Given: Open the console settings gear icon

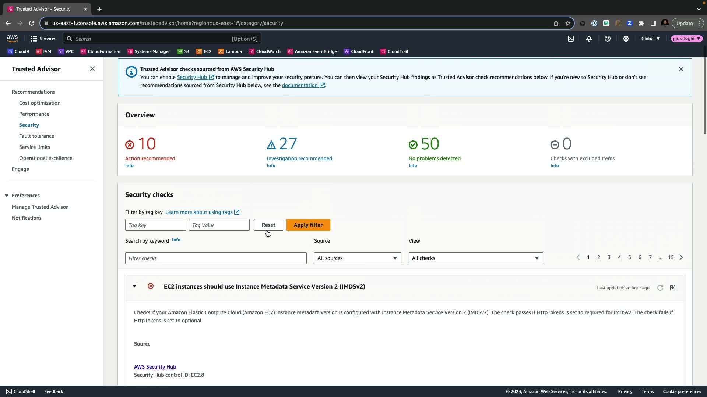Looking at the screenshot, I should click(626, 39).
